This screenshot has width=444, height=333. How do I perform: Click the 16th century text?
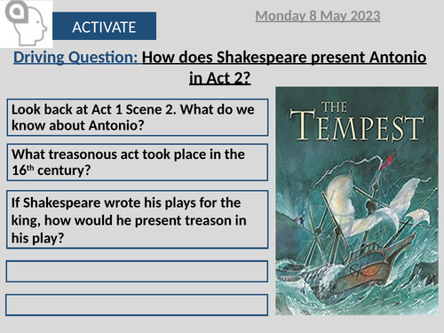[51, 170]
